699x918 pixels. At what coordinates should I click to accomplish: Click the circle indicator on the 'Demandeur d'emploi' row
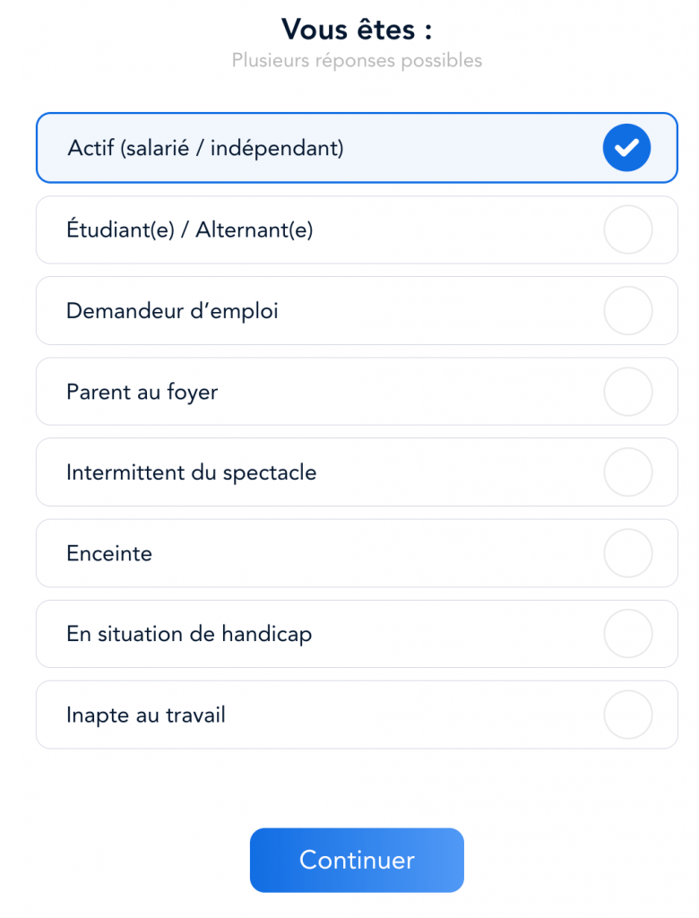(x=627, y=310)
